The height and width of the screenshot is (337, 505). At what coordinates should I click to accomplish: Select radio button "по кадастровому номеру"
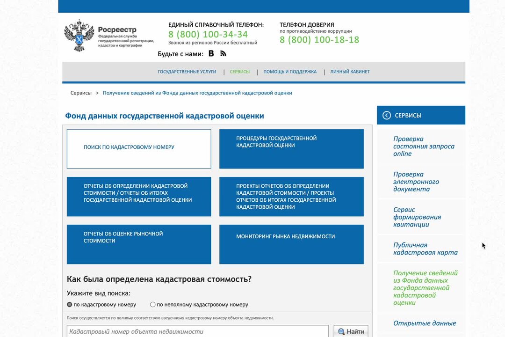click(x=70, y=304)
